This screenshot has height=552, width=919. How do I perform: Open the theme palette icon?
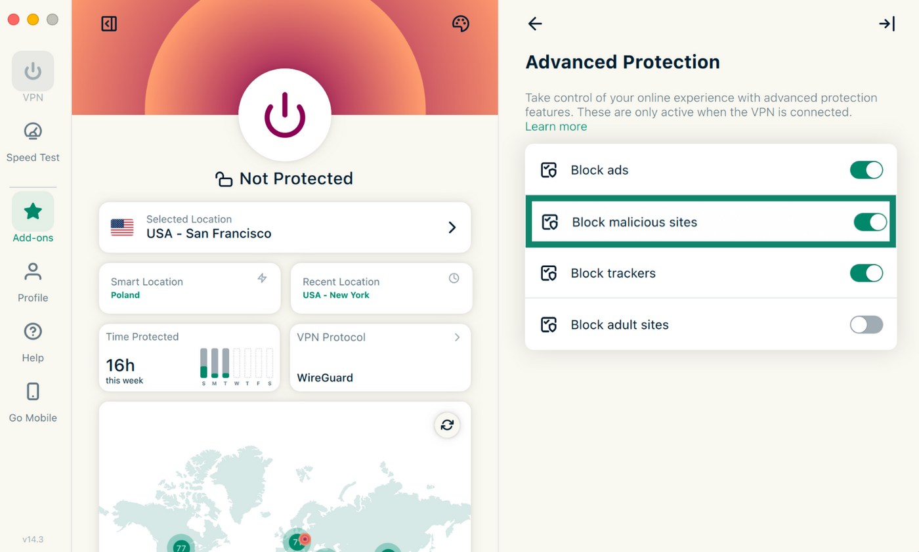[461, 24]
